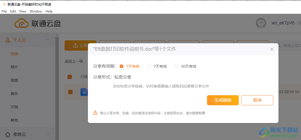
Task: Toggle the select-all checkbox in header
Action: point(70,77)
